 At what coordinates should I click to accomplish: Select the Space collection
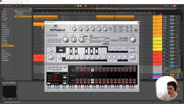[x=5, y=20]
